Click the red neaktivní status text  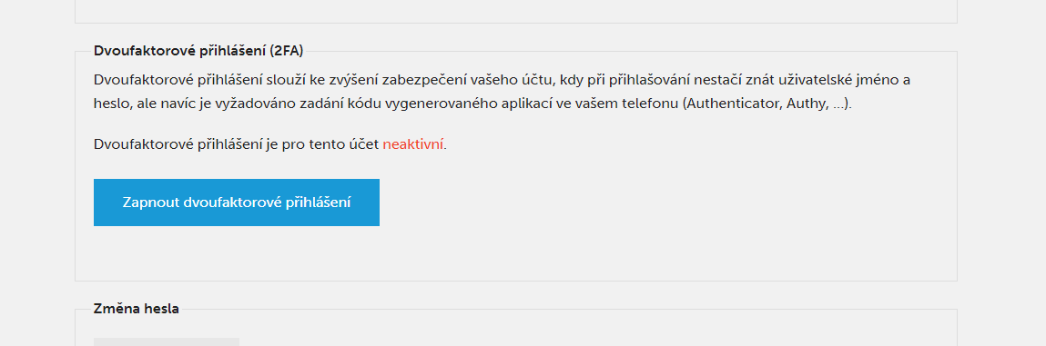[413, 144]
